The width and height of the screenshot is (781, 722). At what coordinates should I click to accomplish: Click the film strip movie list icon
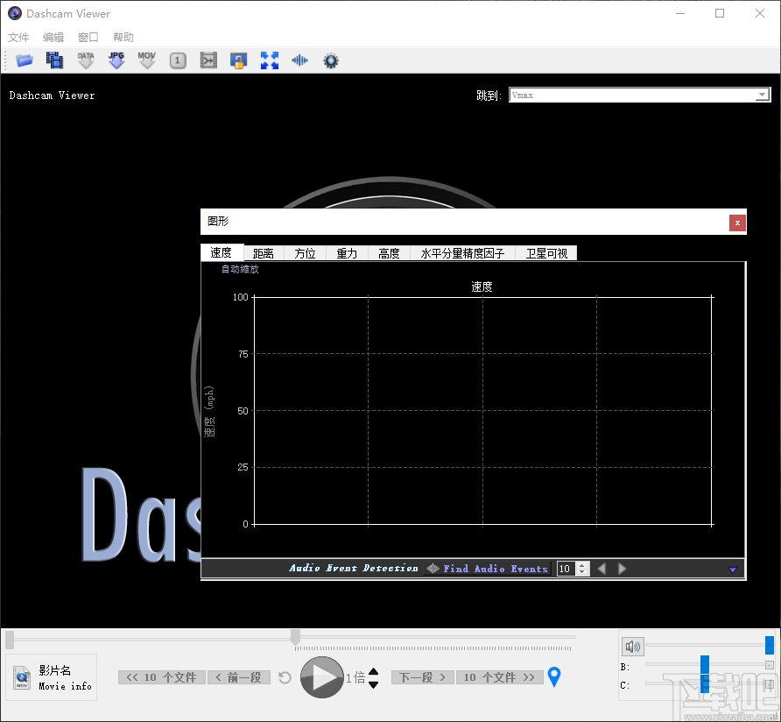(54, 60)
